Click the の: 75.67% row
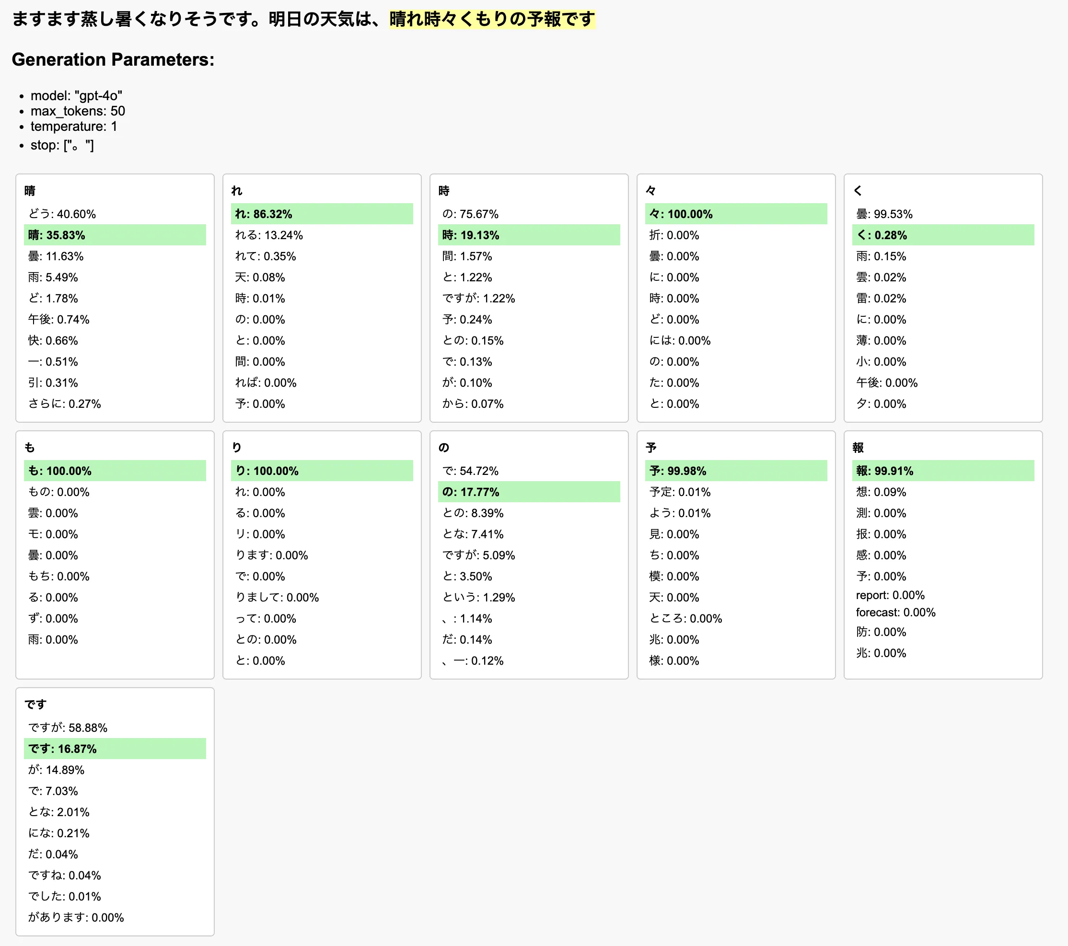 point(529,214)
